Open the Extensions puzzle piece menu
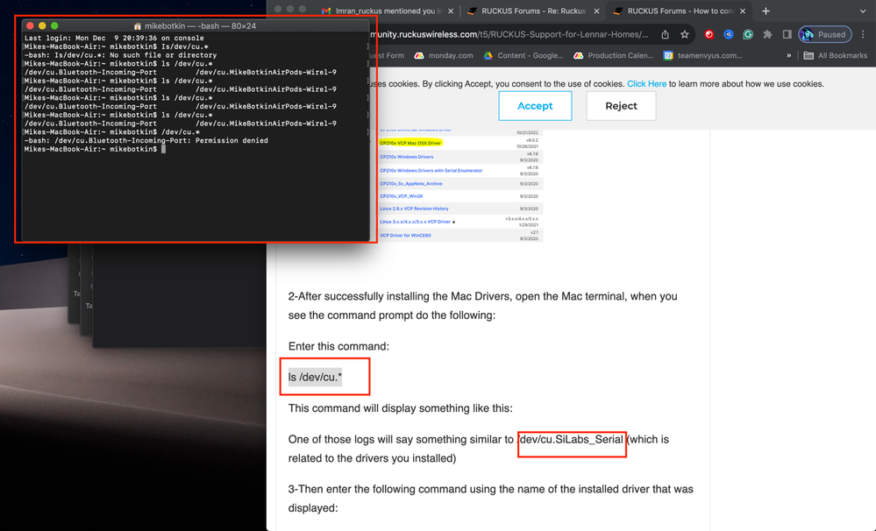Viewport: 876px width, 531px height. [768, 35]
